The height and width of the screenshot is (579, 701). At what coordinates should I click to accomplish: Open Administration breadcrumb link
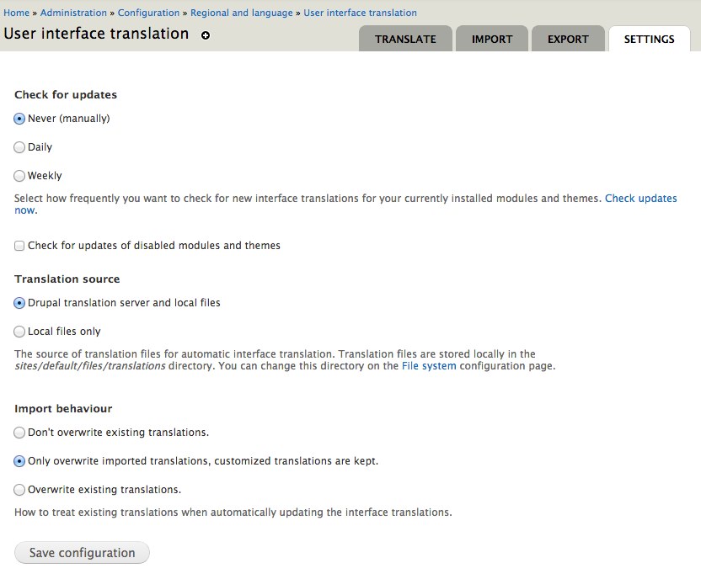point(73,13)
